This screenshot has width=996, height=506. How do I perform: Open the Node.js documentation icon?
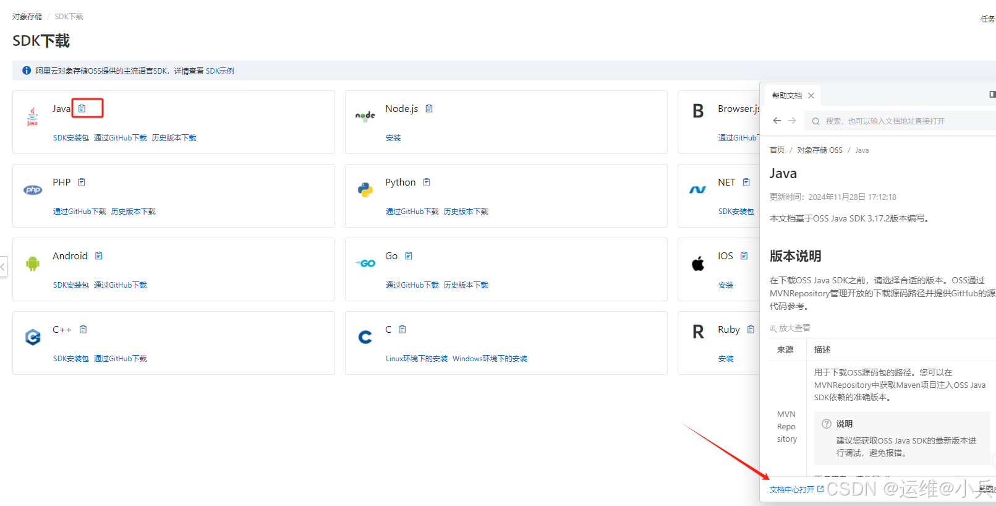(x=429, y=108)
